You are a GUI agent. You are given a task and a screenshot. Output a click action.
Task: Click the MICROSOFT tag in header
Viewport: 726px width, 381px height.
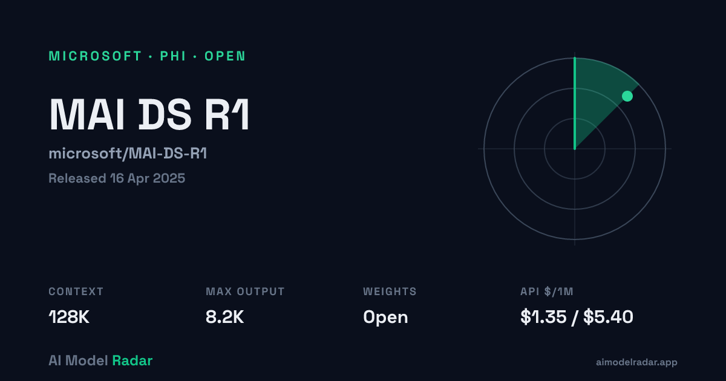tap(95, 56)
